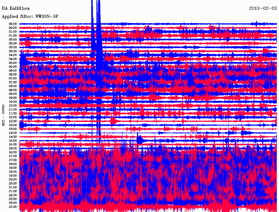The height and width of the screenshot is (212, 279).
Task: Select the 03:00 time row label
Action: click(x=13, y=47)
